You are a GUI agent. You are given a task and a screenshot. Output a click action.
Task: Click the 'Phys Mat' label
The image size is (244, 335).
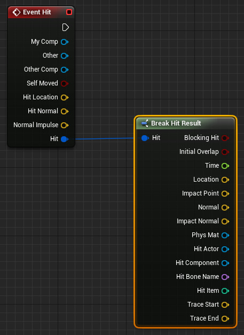coord(205,235)
